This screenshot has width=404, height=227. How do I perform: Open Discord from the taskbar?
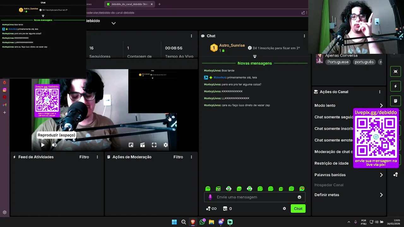(221, 222)
